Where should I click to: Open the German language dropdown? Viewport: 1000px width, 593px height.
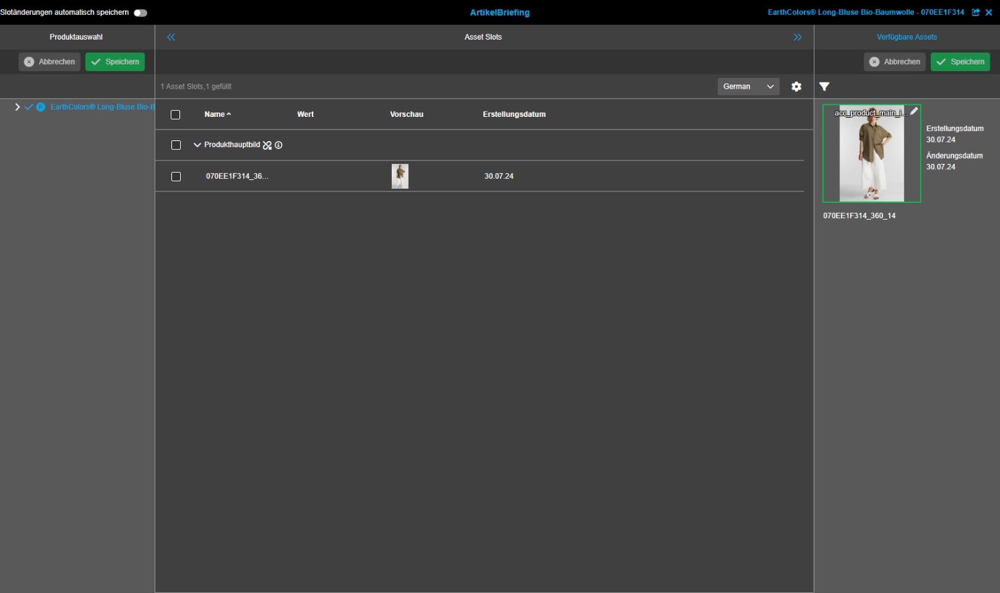coord(748,87)
